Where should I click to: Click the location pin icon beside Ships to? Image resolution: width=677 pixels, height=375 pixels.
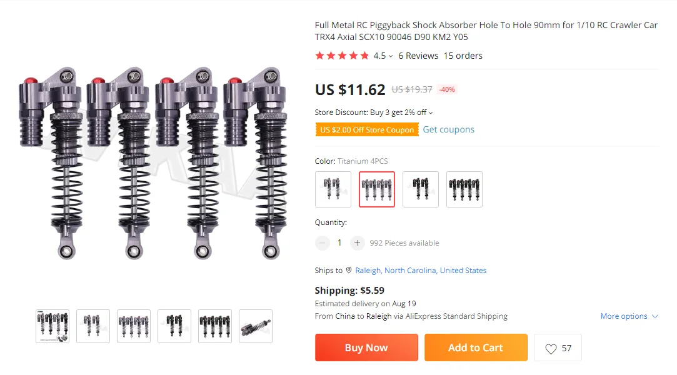(x=349, y=270)
